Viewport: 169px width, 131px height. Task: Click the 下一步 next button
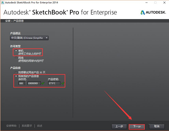tap(137, 127)
